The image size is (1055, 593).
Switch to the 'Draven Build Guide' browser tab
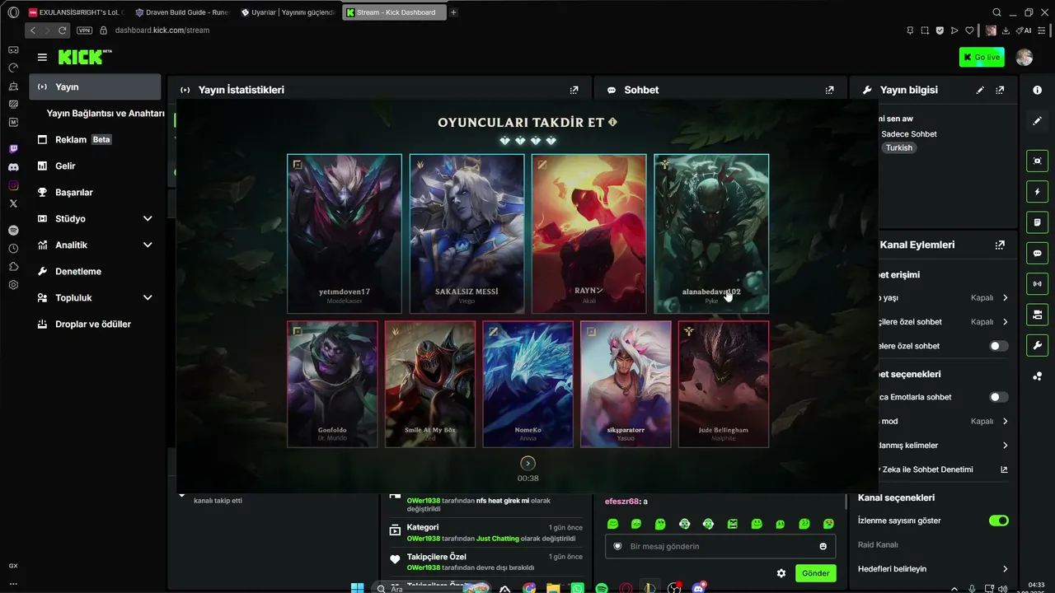(x=182, y=12)
